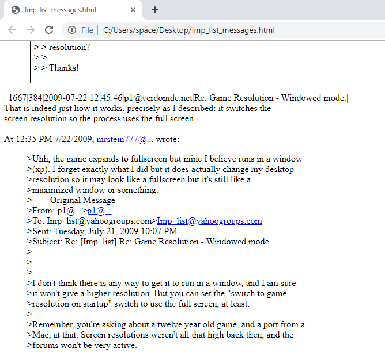Click '>Subject: Re: [Imp_list] Re: Game Resolution' line

pos(149,242)
